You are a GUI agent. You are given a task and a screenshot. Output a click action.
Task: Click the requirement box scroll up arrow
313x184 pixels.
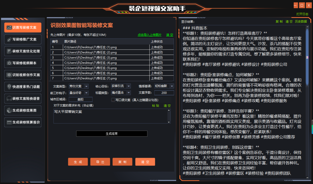pyautogui.click(x=169, y=110)
